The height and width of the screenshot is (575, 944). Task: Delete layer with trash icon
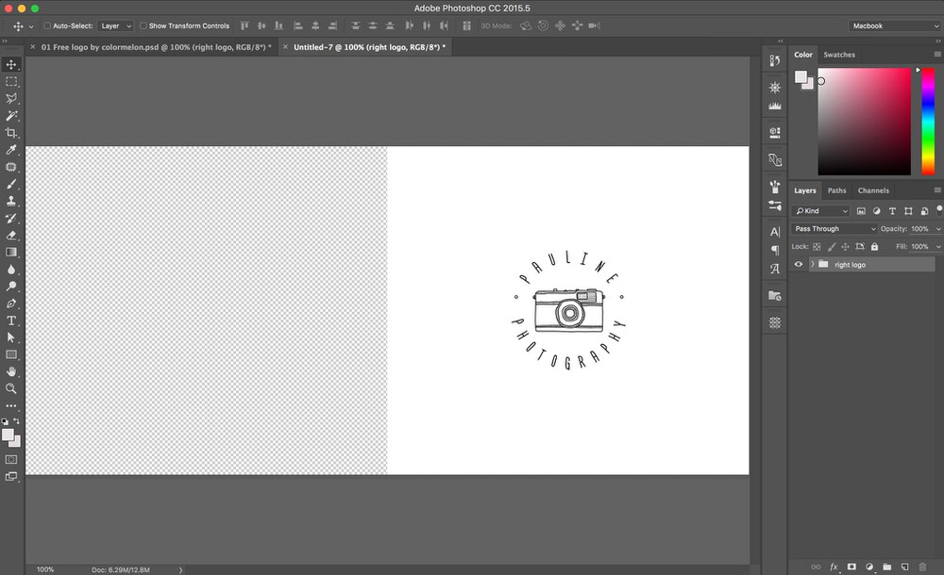(922, 567)
